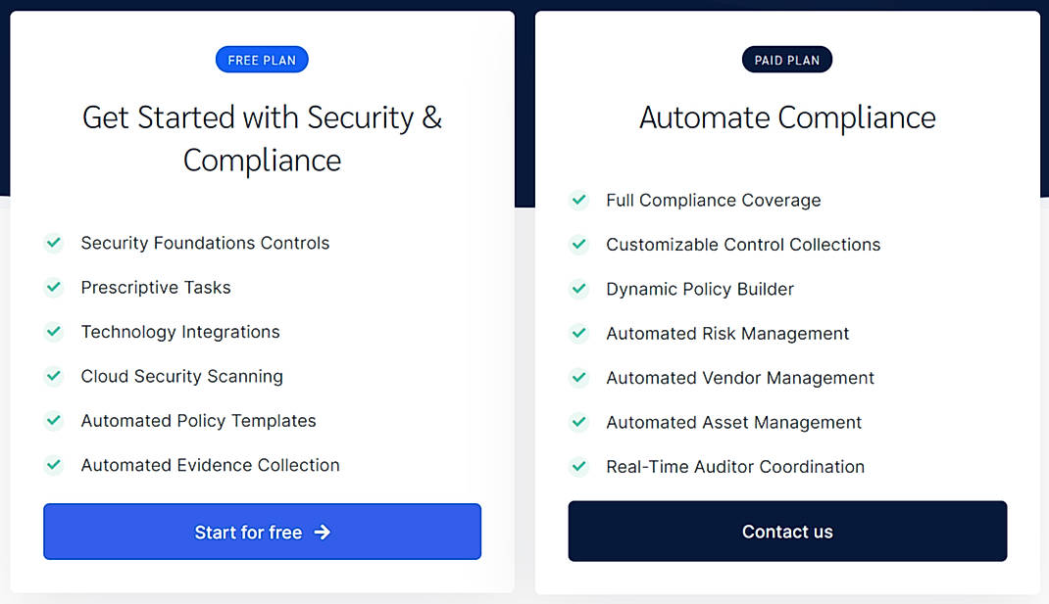Image resolution: width=1049 pixels, height=604 pixels.
Task: Select the FREE PLAN badge
Action: point(262,59)
